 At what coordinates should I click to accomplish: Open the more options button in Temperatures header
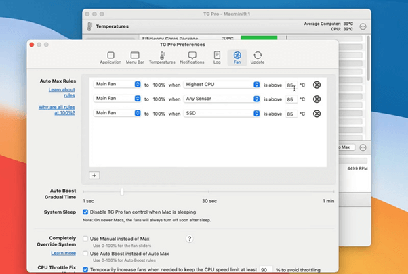click(363, 26)
